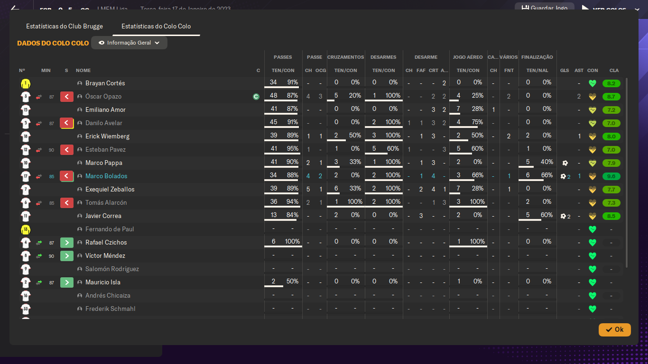This screenshot has height=364, width=648.
Task: Sort by the MIN column header
Action: (x=46, y=71)
